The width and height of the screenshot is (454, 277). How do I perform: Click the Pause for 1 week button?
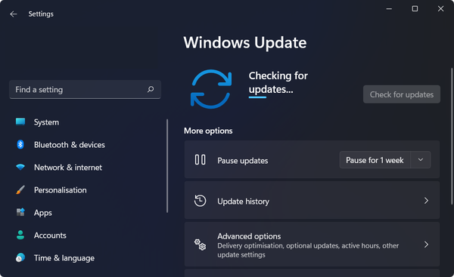(x=375, y=160)
